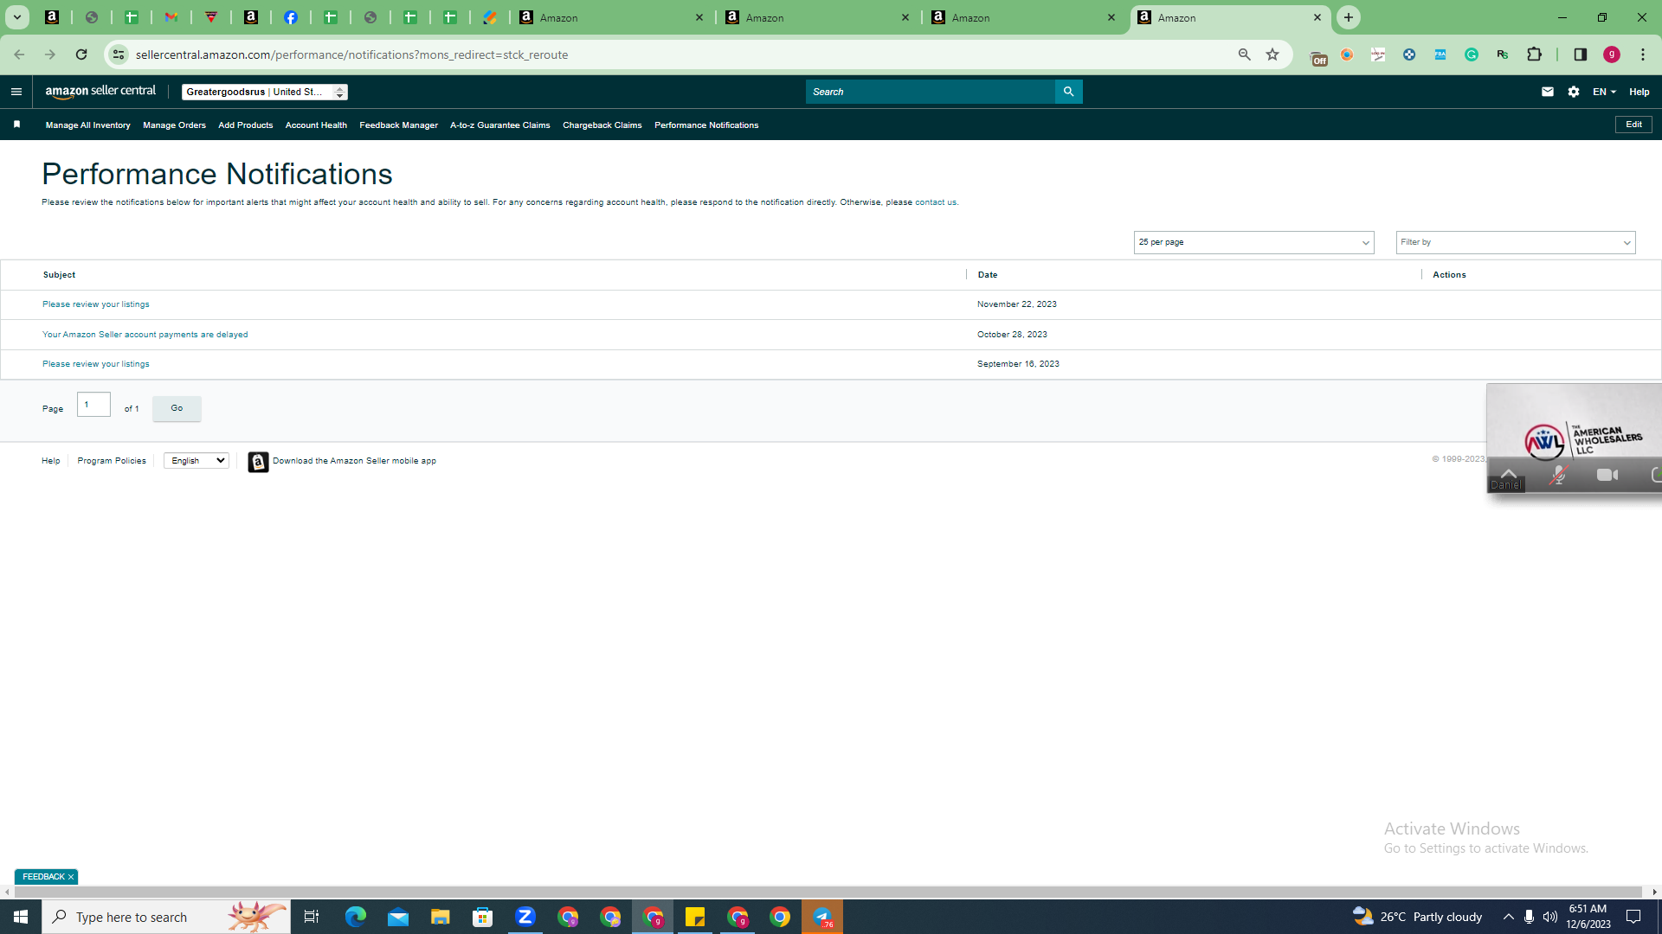The image size is (1662, 934).
Task: Click the search magnifier button
Action: pyautogui.click(x=1068, y=92)
